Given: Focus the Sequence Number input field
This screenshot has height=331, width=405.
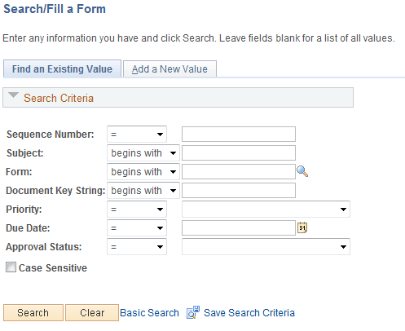Looking at the screenshot, I should (239, 134).
